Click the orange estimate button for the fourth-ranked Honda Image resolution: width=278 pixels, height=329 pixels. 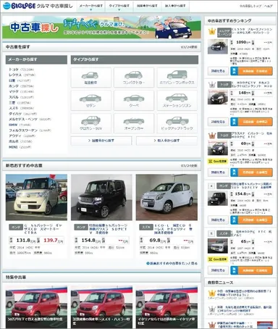[251, 220]
